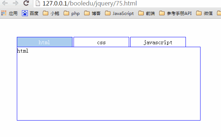
Task: Click the address bar URL 127.0.0.1/booledu/jquery/75.html
Action: click(x=90, y=3)
